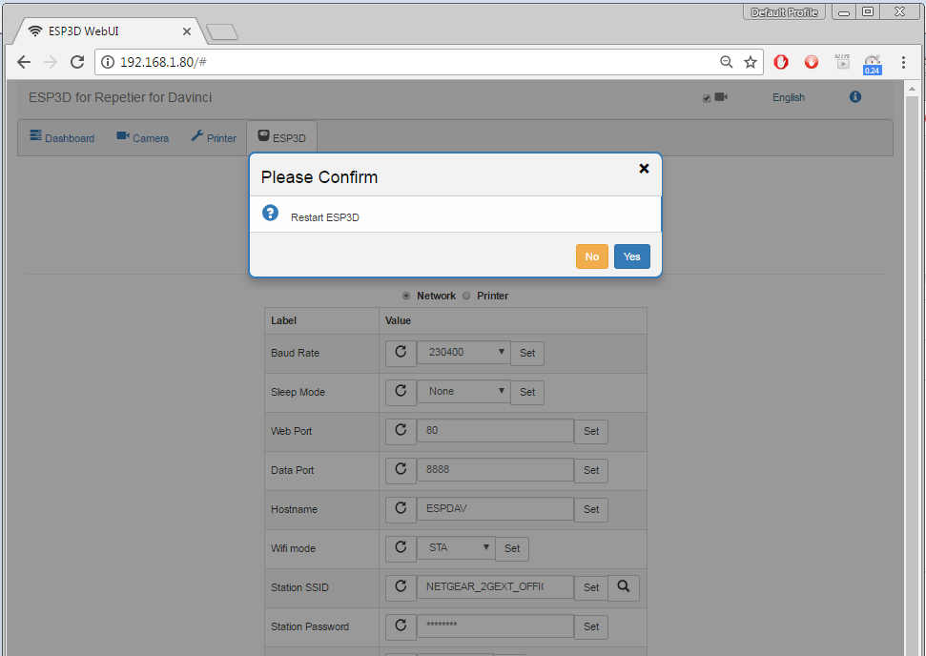Viewport: 926px width, 656px height.
Task: Click the speed gauge 0.24 extension
Action: tap(873, 64)
